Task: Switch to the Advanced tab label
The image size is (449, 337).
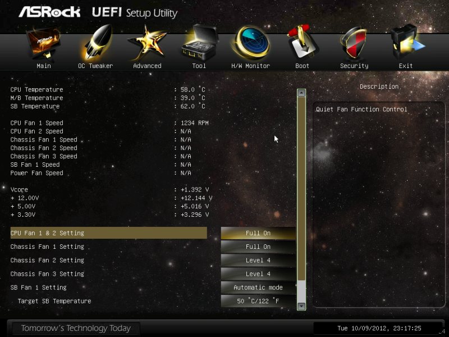Action: click(147, 66)
